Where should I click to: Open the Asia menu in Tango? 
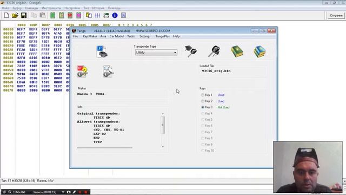click(103, 36)
